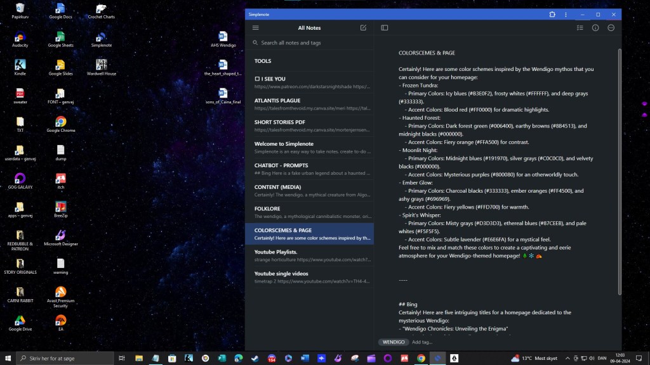Click the note editor vertical scrollbar
The height and width of the screenshot is (365, 650).
(x=620, y=171)
